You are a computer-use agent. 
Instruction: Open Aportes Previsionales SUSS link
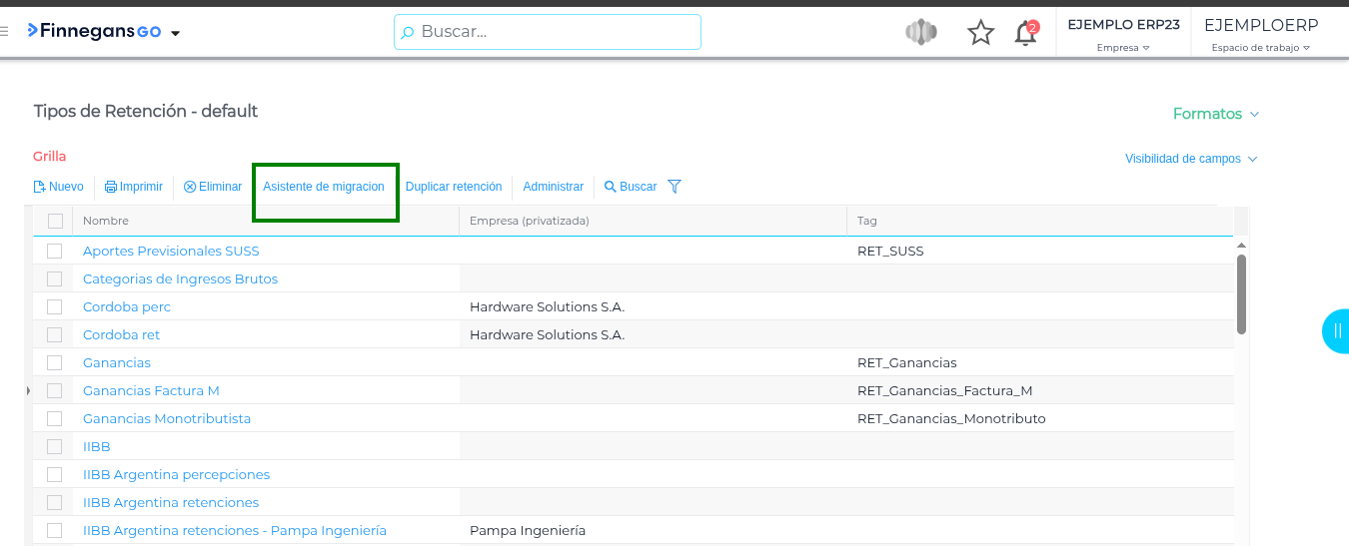(x=171, y=251)
